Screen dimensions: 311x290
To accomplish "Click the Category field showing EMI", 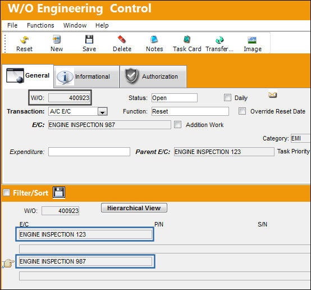I will [300, 138].
